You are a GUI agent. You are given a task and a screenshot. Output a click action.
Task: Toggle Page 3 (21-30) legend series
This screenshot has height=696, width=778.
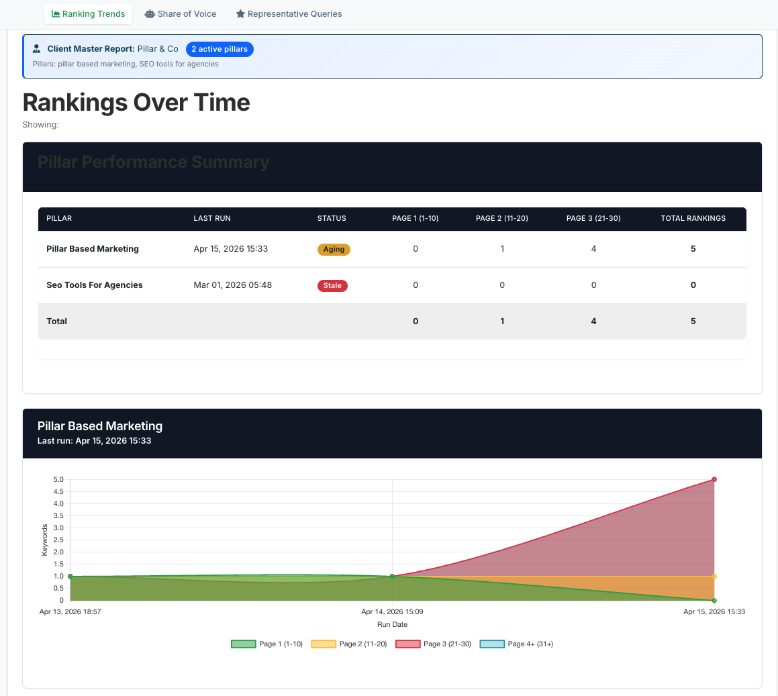coord(434,644)
